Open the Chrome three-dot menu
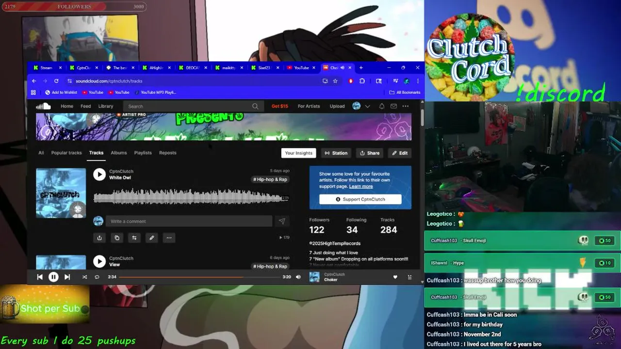621x349 pixels. (418, 81)
